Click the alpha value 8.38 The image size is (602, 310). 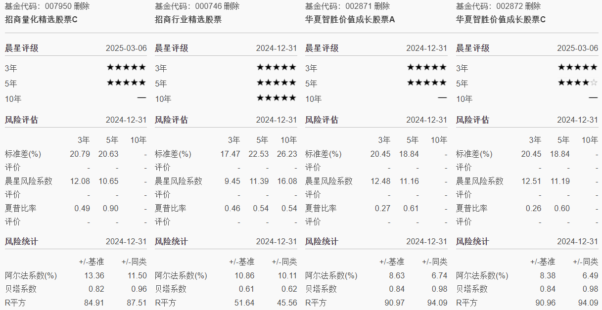pos(548,276)
